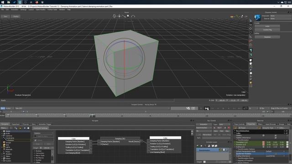Expand the Transformation Pivots section

click(x=236, y=158)
